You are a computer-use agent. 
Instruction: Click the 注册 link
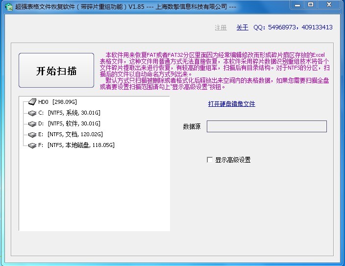(x=221, y=27)
